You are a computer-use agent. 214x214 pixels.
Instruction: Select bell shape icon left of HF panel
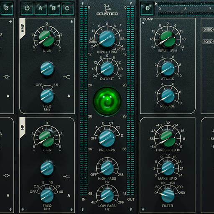tap(7, 176)
